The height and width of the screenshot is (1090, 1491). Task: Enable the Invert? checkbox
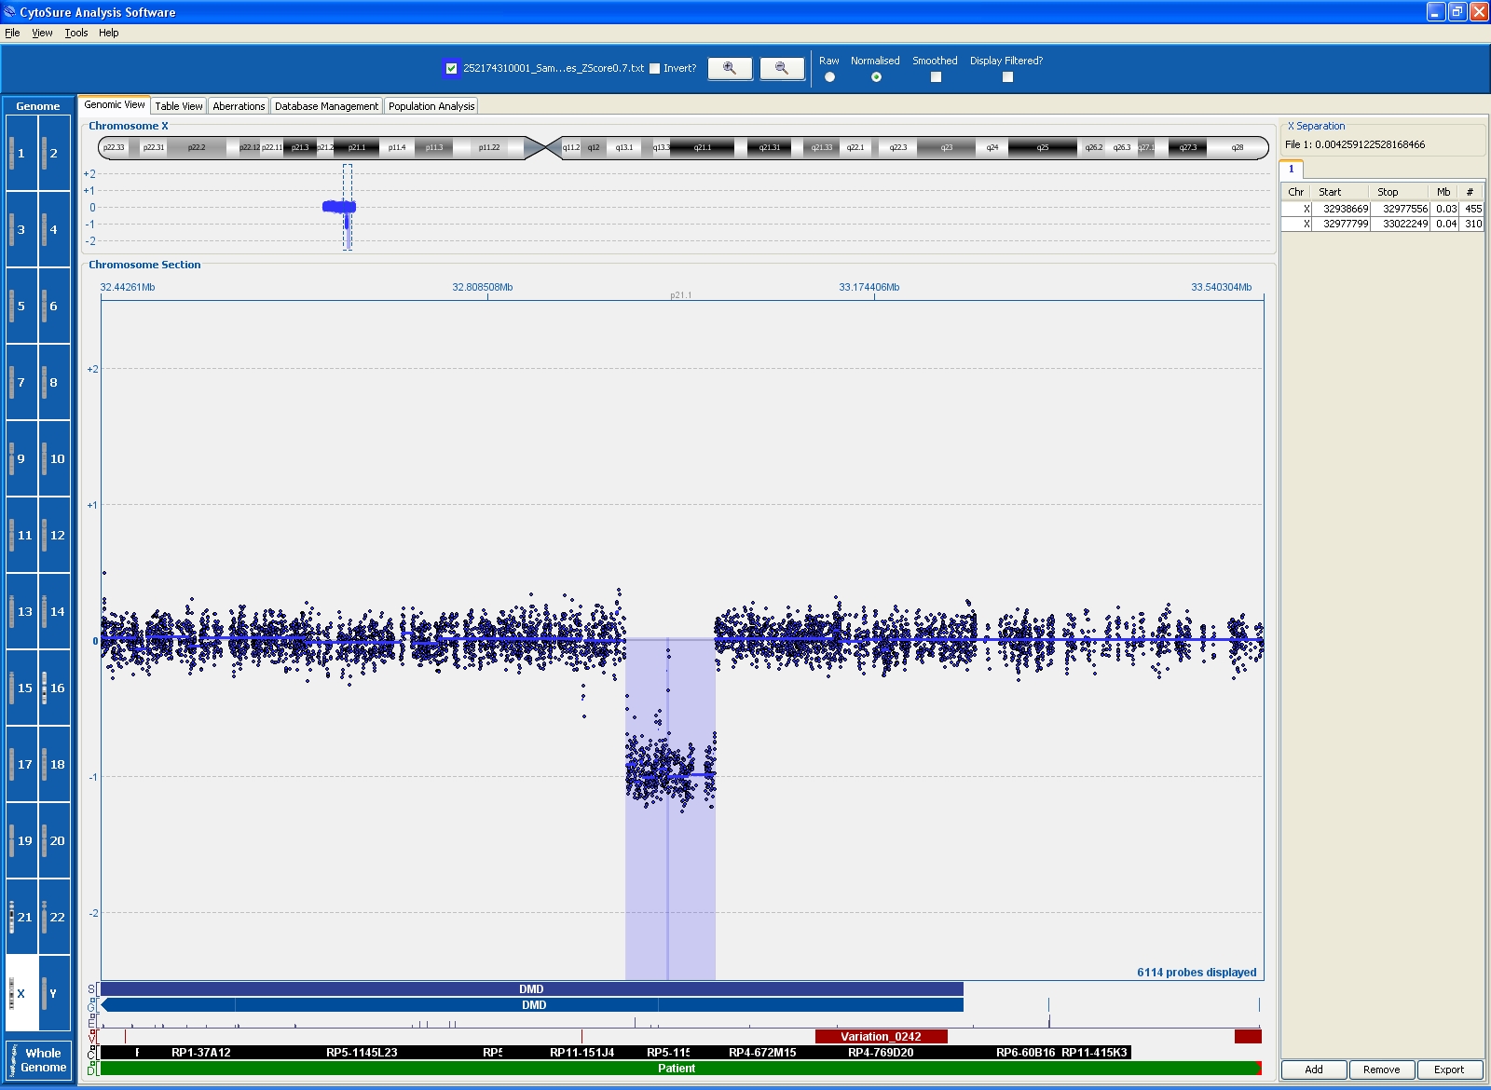[x=655, y=68]
